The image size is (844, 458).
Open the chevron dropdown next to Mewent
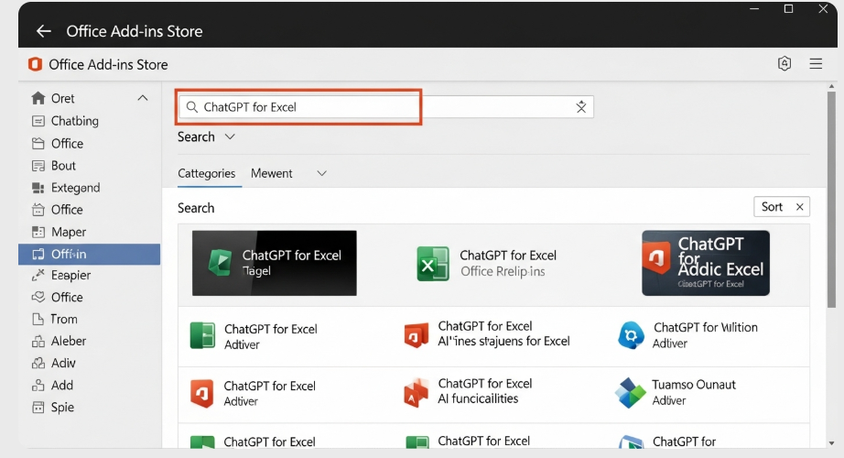click(322, 173)
